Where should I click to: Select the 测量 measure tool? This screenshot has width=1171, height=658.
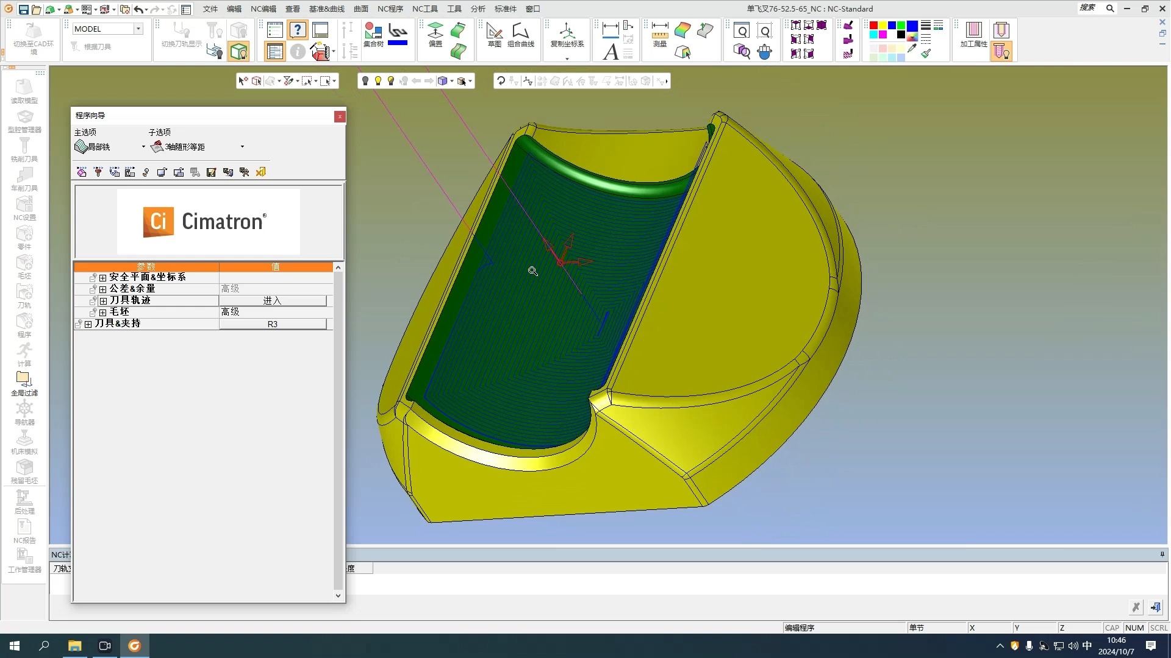(659, 34)
